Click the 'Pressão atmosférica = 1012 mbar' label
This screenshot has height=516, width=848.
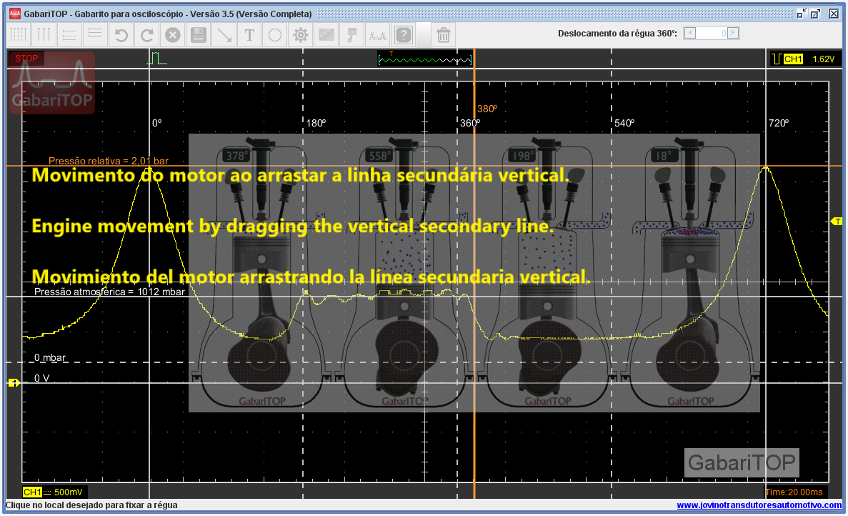coord(109,292)
